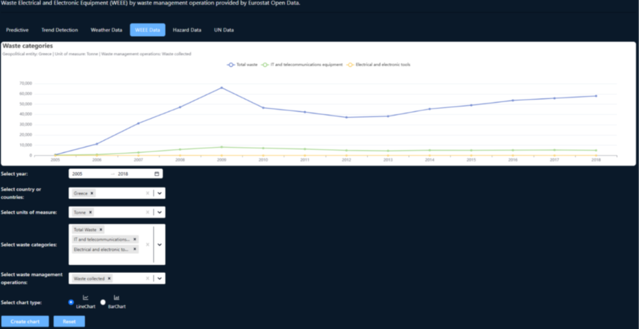The height and width of the screenshot is (329, 639).
Task: Remove the Total Waste category tag
Action: click(x=101, y=230)
